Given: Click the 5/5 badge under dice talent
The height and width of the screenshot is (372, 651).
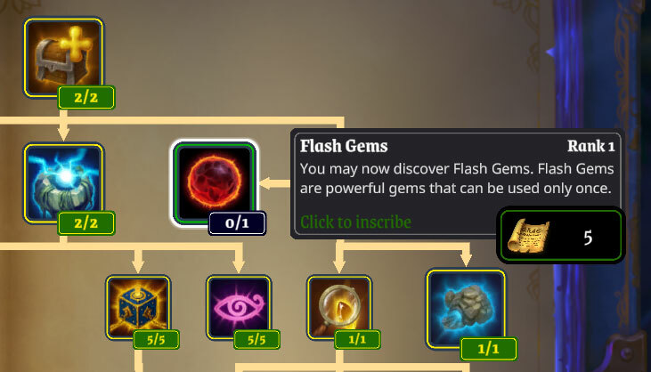Looking at the screenshot, I should pyautogui.click(x=156, y=340).
